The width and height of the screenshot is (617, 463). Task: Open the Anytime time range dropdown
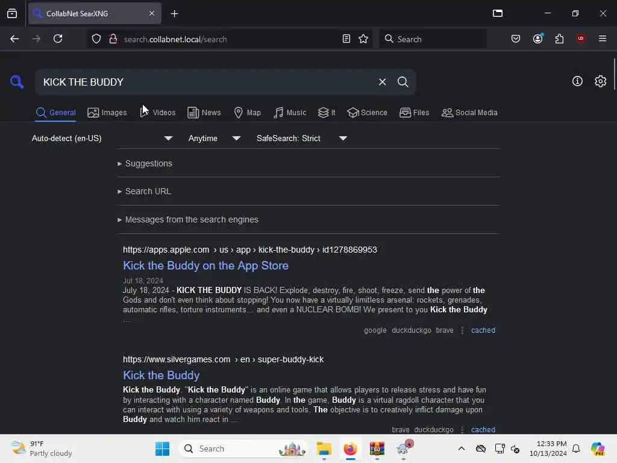coord(215,138)
